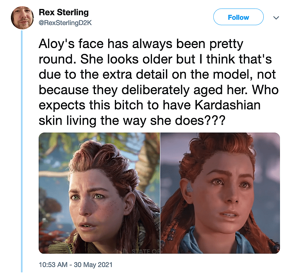Click the divider between the two images
The width and height of the screenshot is (293, 275).
coord(160,193)
